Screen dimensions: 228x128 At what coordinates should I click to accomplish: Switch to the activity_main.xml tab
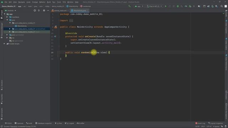[60, 11]
